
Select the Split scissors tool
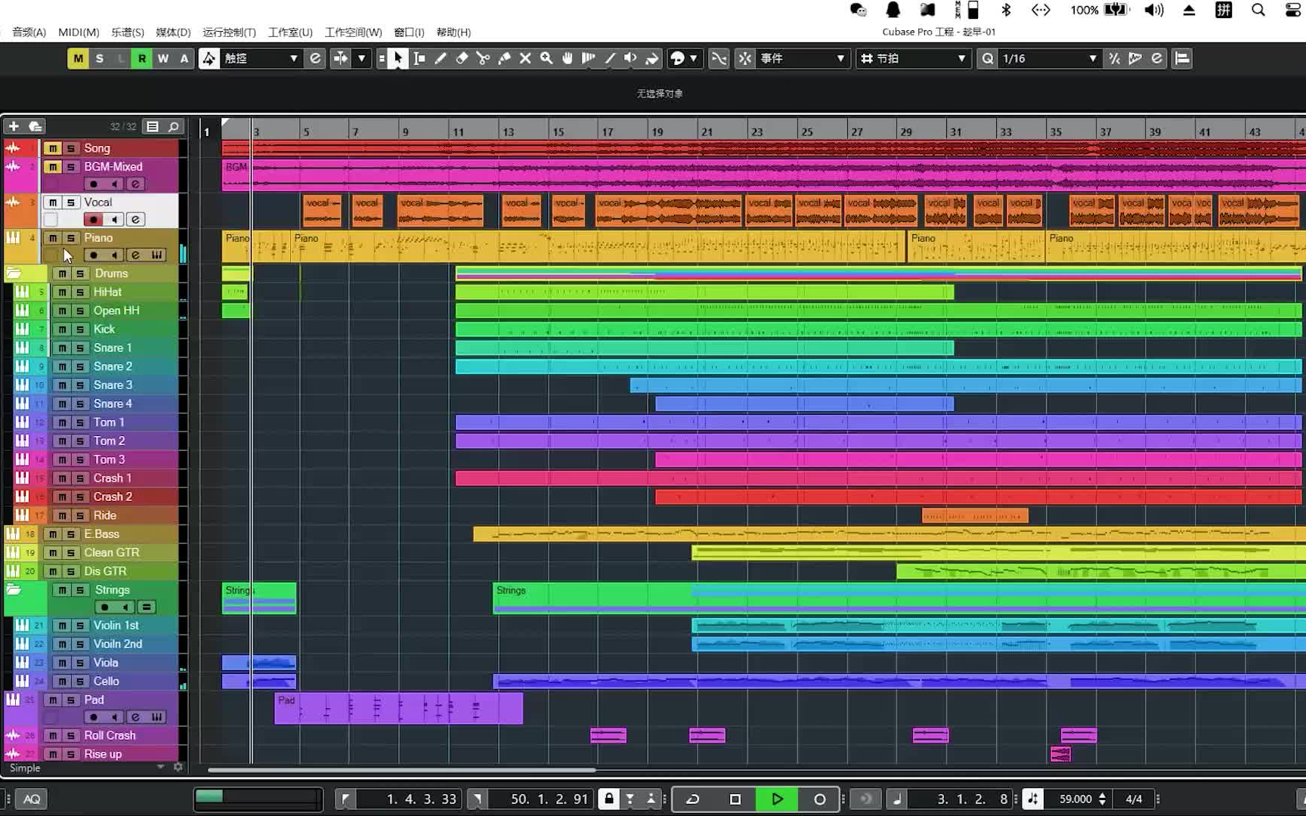pos(483,58)
